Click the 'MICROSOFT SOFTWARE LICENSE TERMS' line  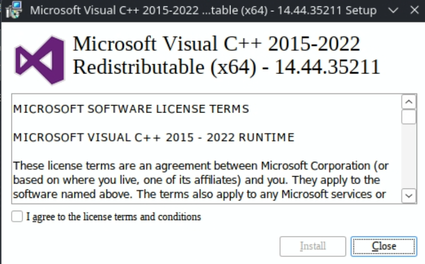pos(131,109)
